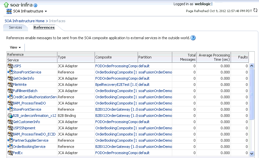This screenshot has height=158, width=259.
Task: Click the table scrollbar up arrow
Action: coord(251,66)
